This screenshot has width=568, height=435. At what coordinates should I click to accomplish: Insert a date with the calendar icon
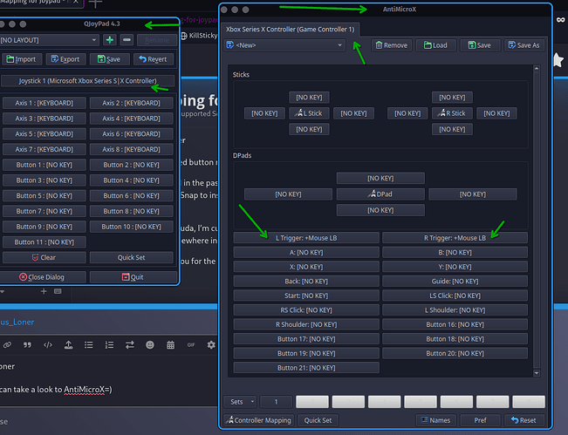[171, 345]
